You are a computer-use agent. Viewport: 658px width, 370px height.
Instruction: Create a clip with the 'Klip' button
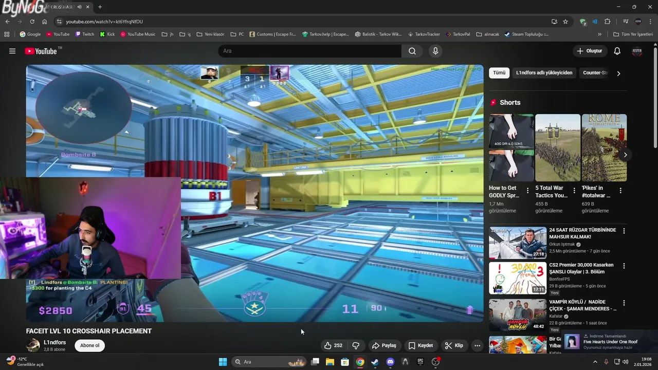(x=454, y=345)
